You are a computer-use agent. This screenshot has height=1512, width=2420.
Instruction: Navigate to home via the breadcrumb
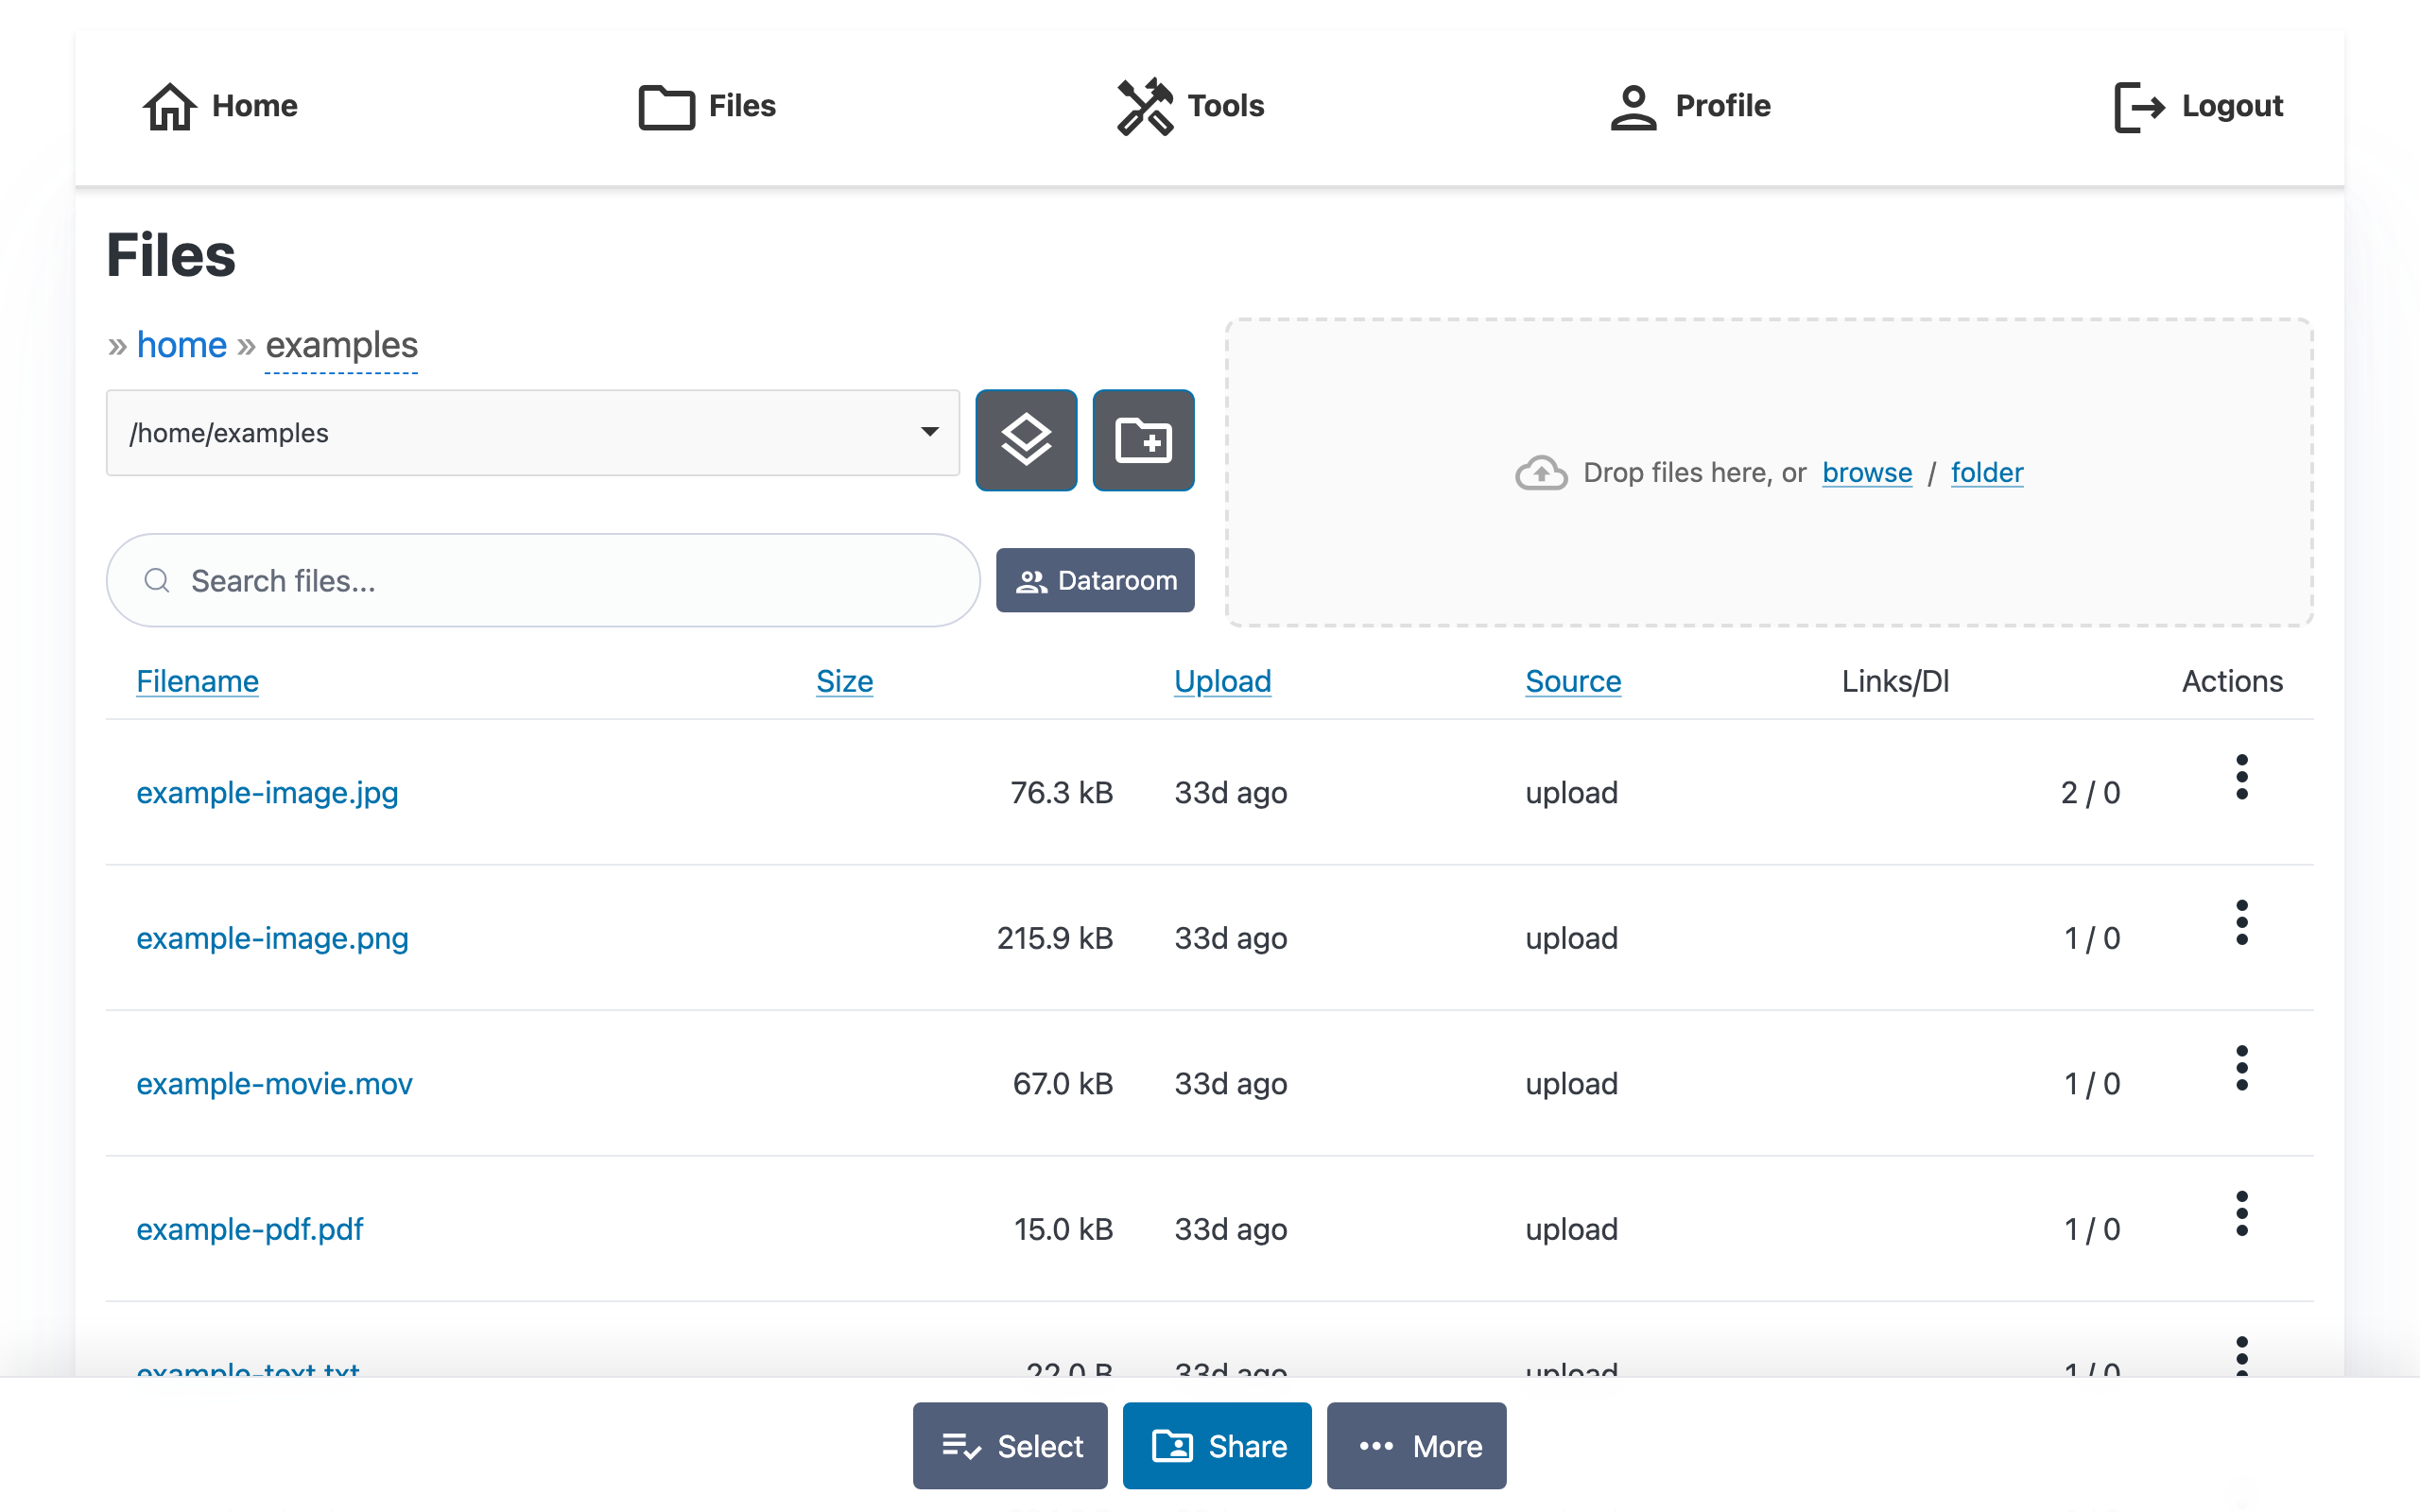coord(182,344)
